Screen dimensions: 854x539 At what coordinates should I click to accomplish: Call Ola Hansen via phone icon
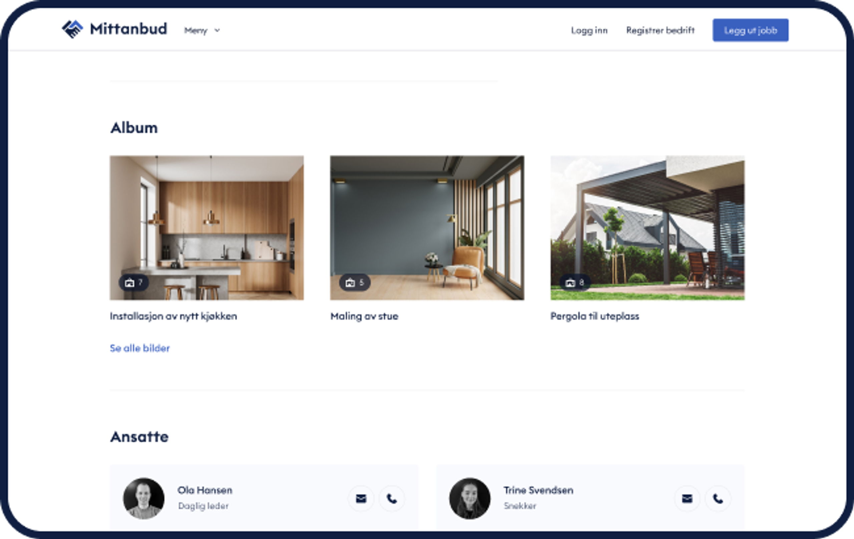pyautogui.click(x=392, y=499)
